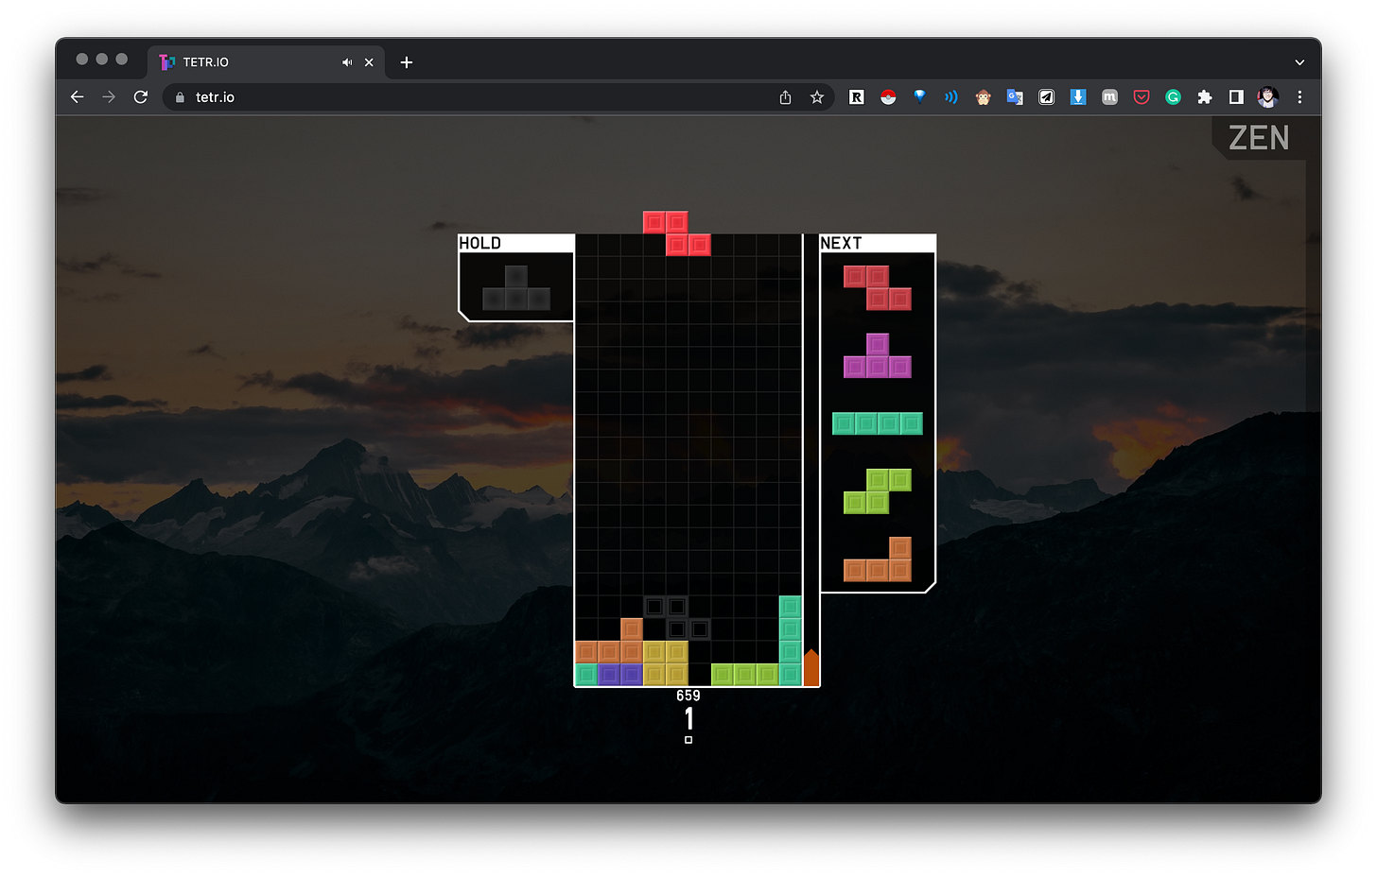The width and height of the screenshot is (1377, 877).
Task: Close the TETR.IO tab
Action: [x=369, y=62]
